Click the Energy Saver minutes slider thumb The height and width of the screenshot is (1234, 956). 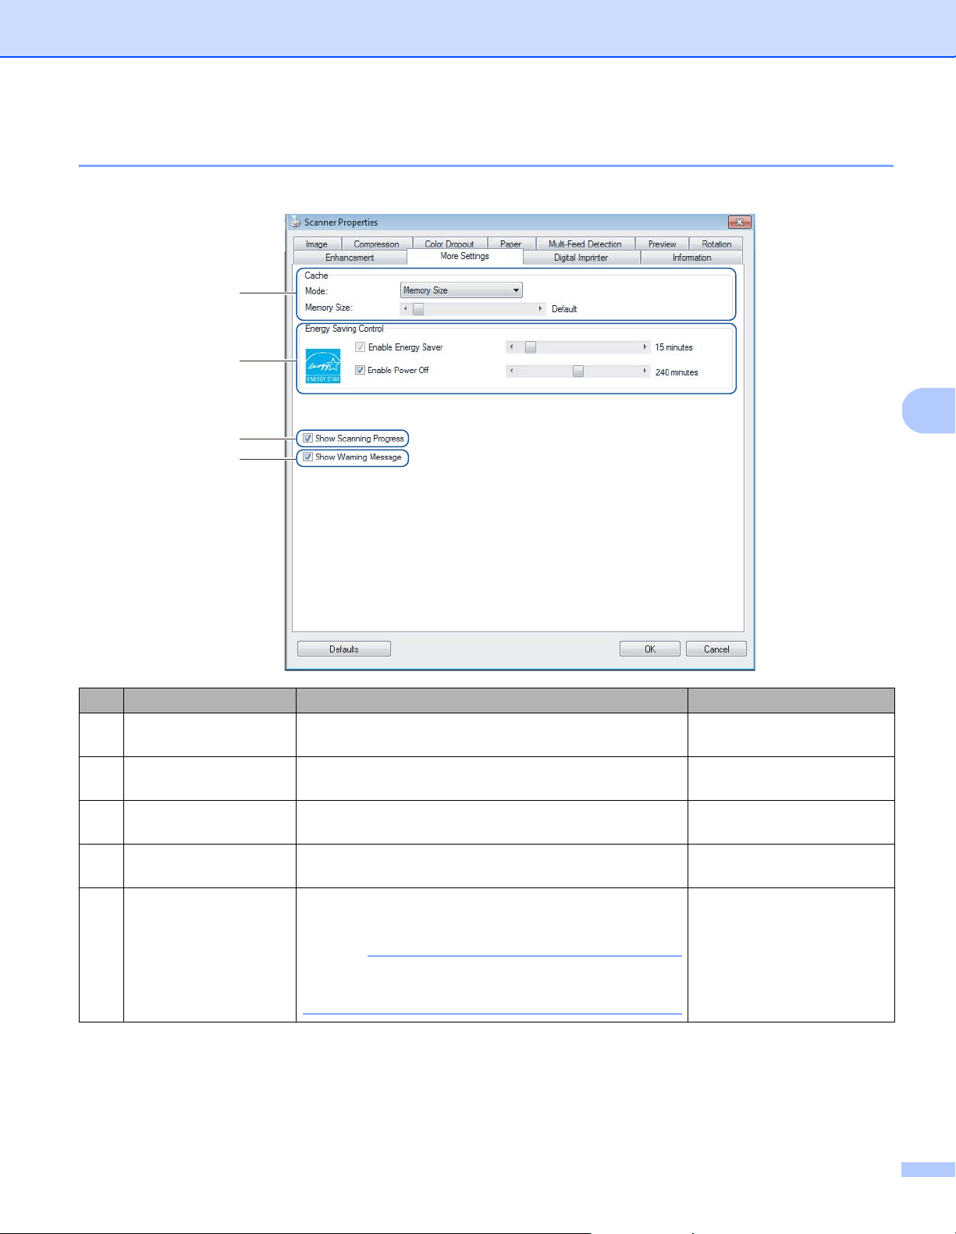point(531,347)
